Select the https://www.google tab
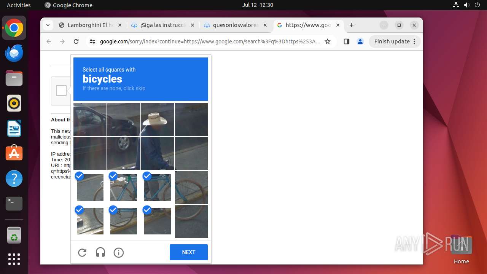The width and height of the screenshot is (487, 274). (308, 25)
